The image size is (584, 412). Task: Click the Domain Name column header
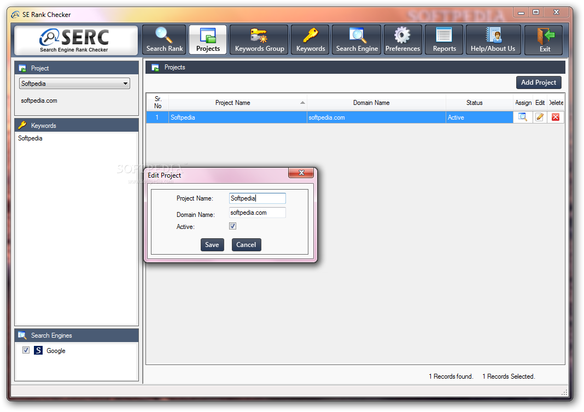(x=376, y=102)
